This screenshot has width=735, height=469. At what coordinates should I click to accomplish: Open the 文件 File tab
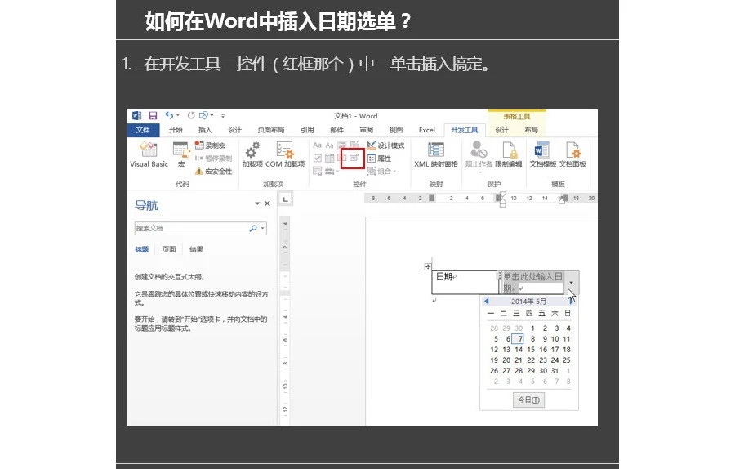point(143,130)
